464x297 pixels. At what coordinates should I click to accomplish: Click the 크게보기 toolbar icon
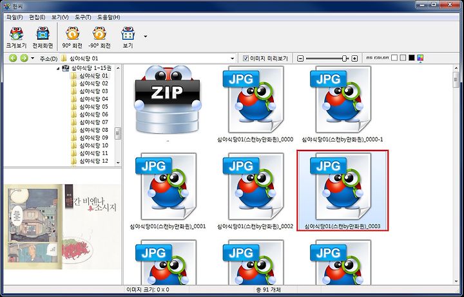pyautogui.click(x=16, y=37)
